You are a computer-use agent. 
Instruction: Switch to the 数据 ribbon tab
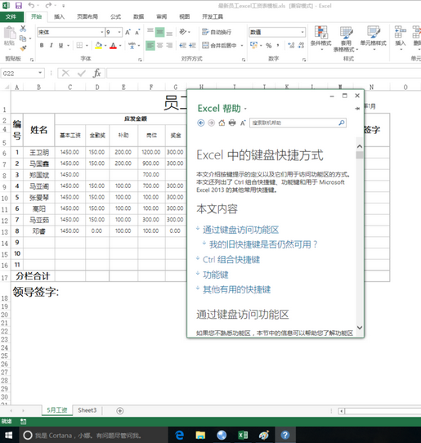point(138,16)
